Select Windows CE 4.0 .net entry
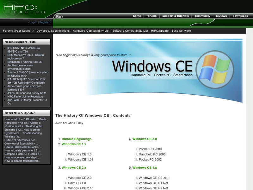Image resolution: width=253 pixels, height=190 pixels. click(x=154, y=178)
